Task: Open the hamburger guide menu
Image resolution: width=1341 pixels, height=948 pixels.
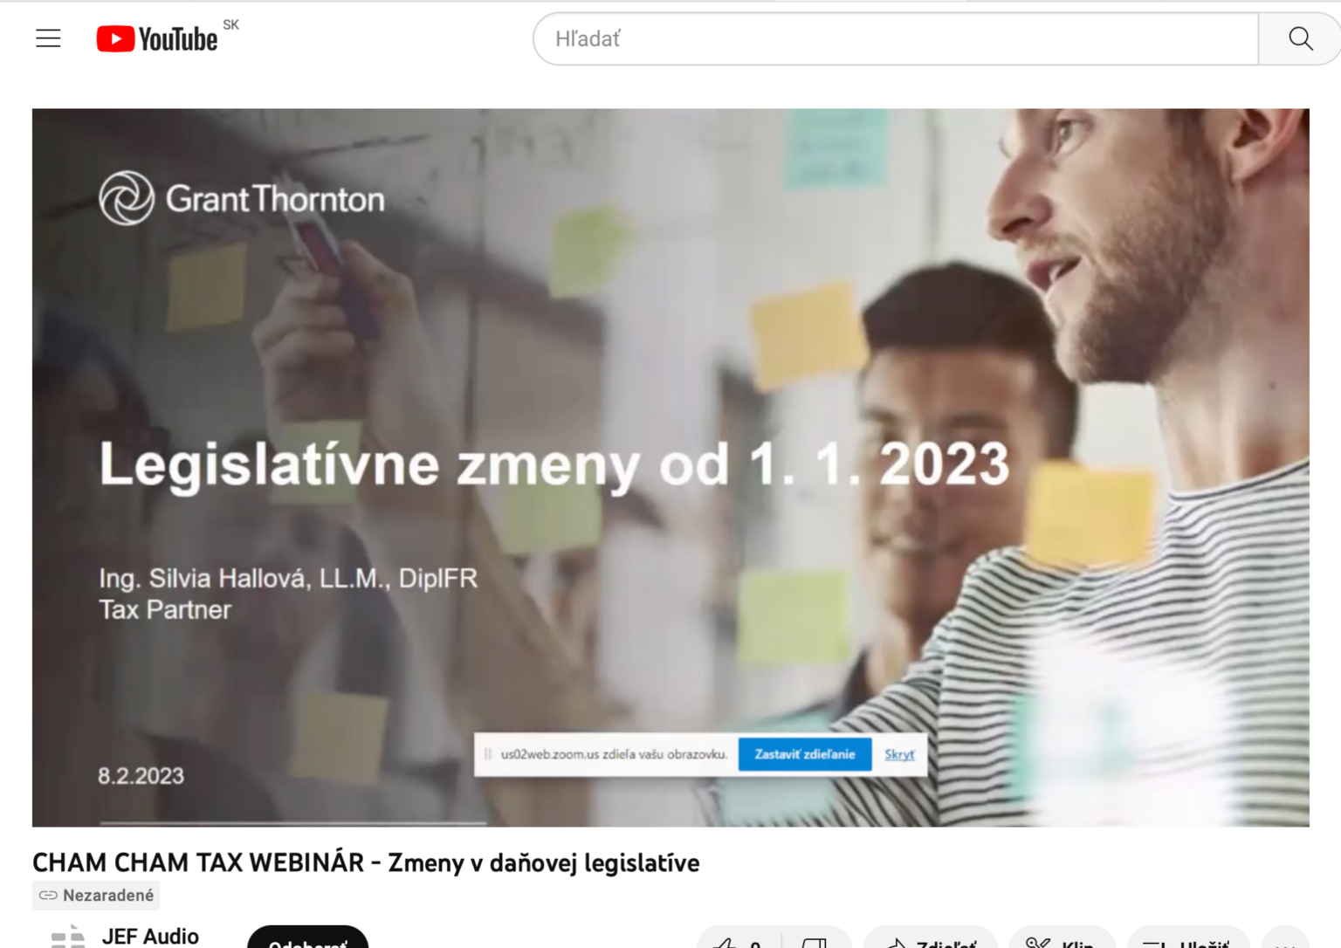Action: [48, 38]
